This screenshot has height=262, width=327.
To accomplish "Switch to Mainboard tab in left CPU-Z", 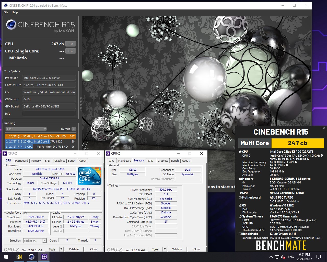I will click(x=21, y=161).
